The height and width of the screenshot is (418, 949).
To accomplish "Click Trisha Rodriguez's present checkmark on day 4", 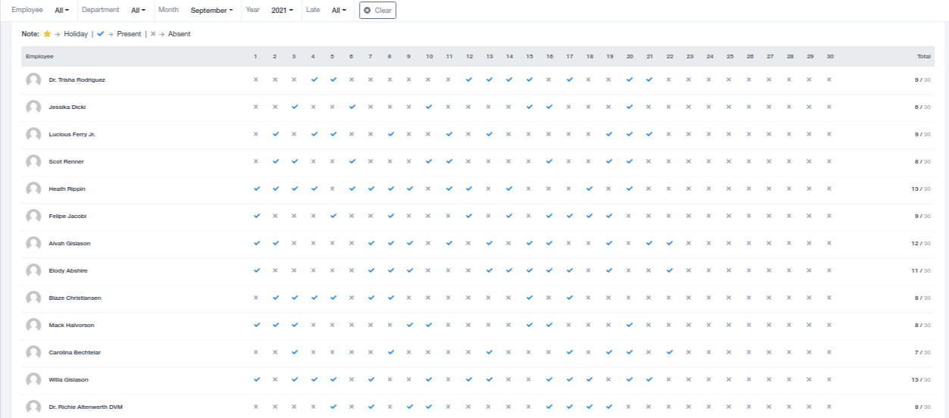I will click(314, 80).
